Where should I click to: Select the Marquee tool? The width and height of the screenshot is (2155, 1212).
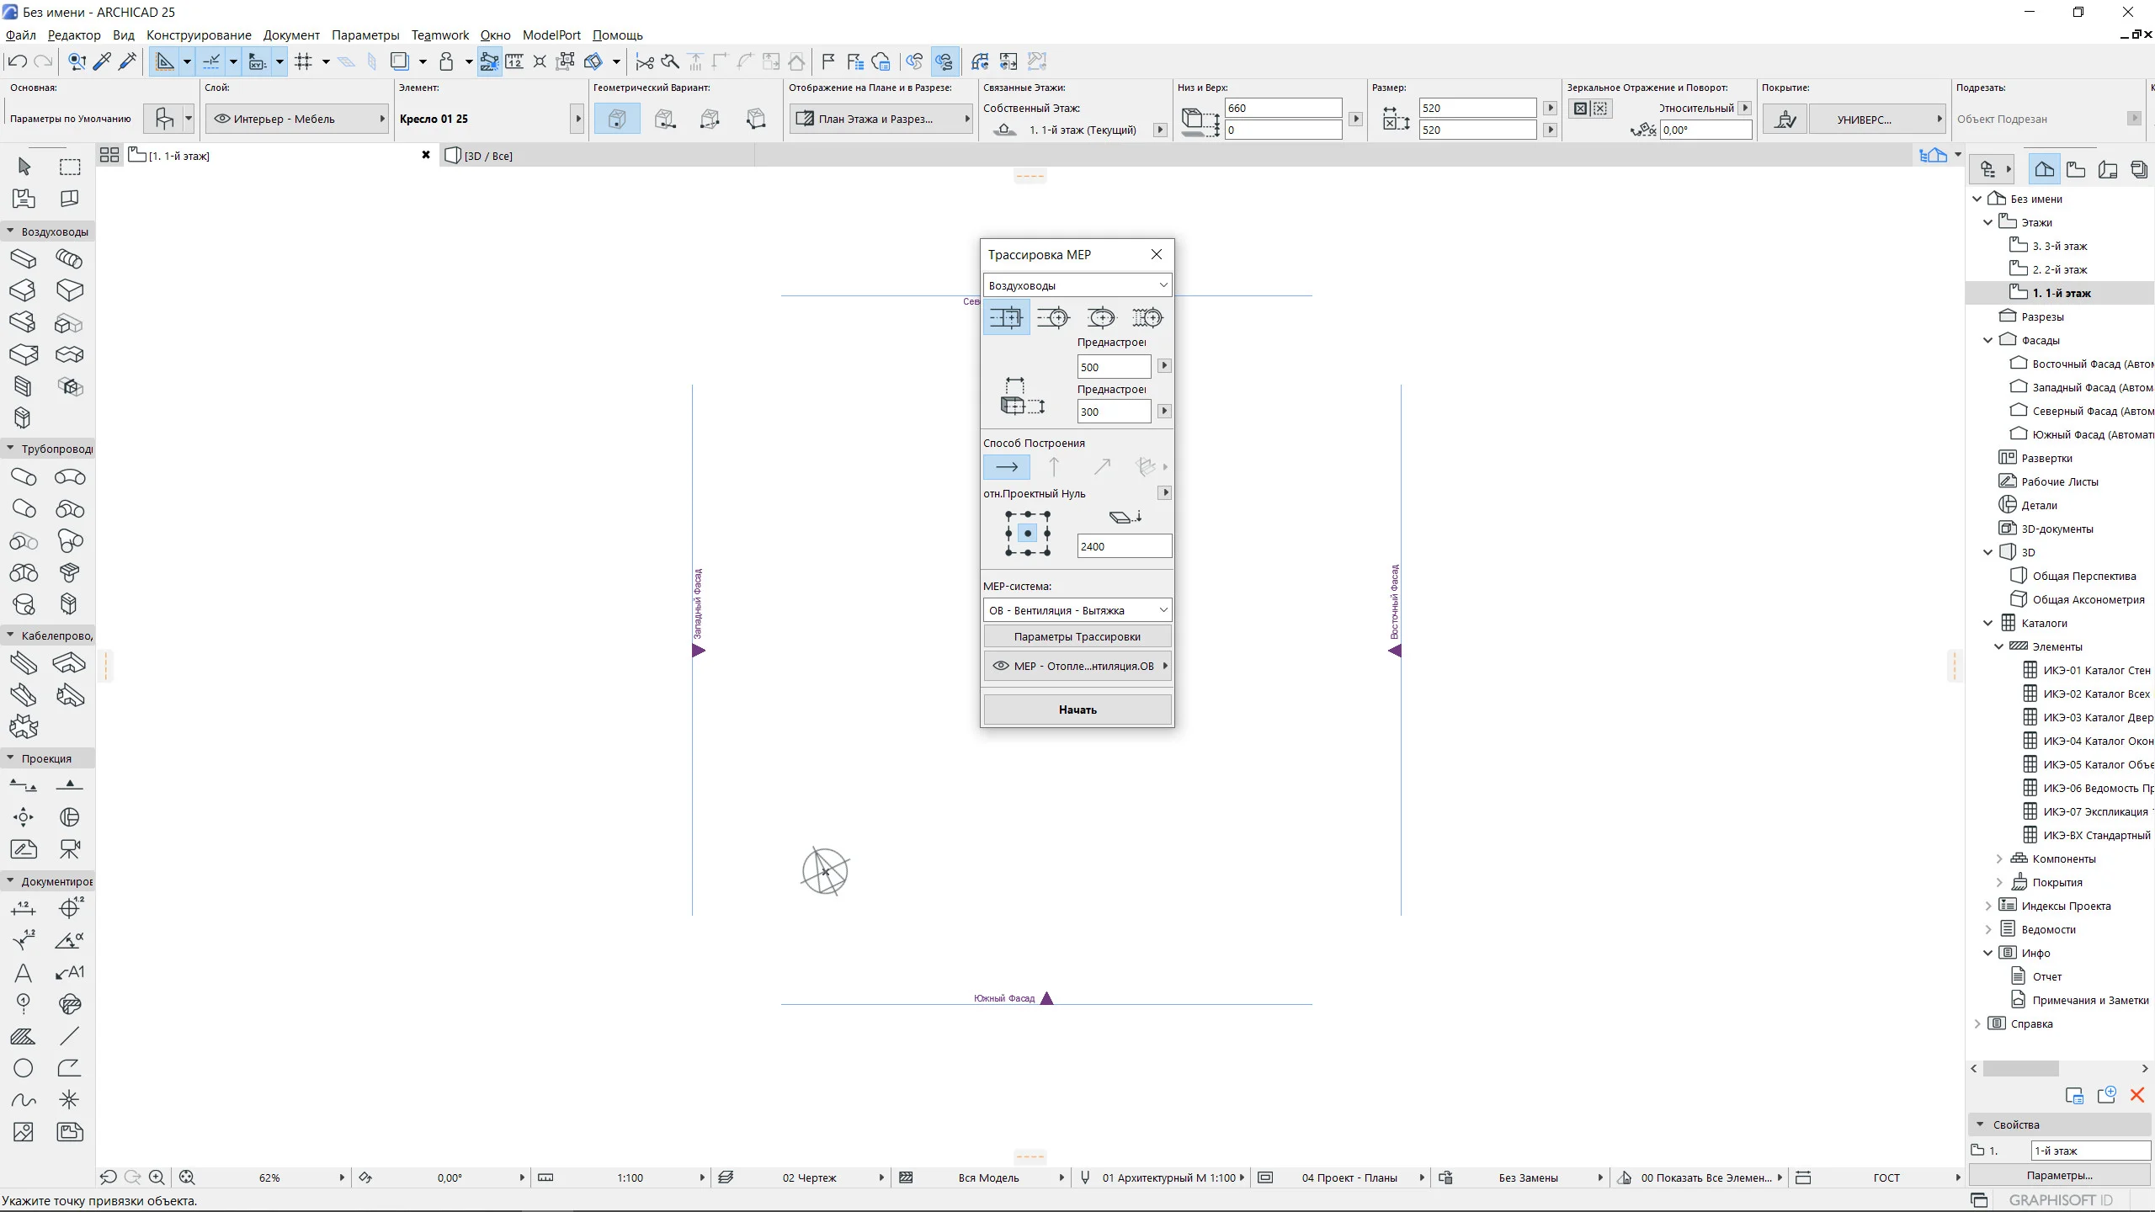70,167
